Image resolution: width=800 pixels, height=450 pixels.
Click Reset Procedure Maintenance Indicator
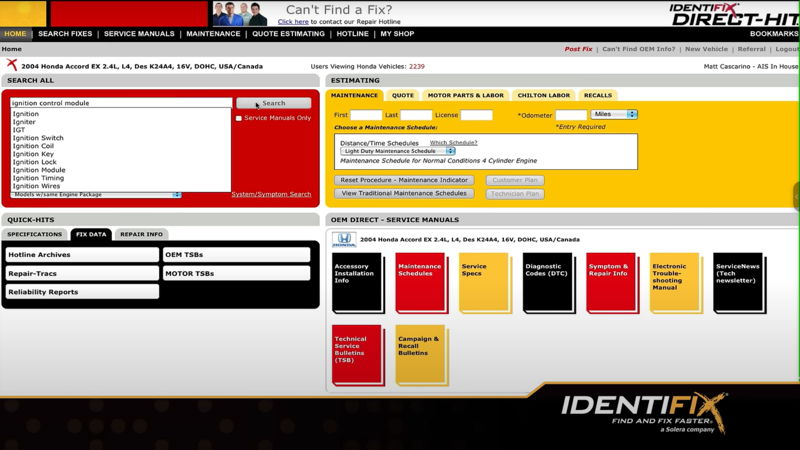(405, 180)
